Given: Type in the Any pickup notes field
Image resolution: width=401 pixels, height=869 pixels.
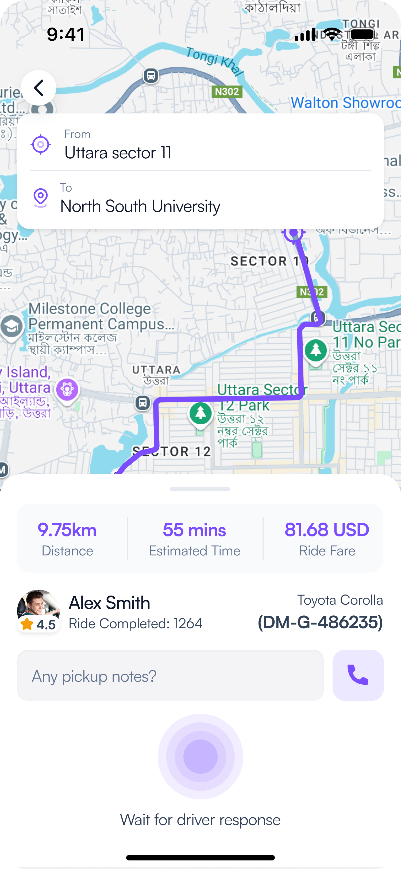Looking at the screenshot, I should click(170, 676).
